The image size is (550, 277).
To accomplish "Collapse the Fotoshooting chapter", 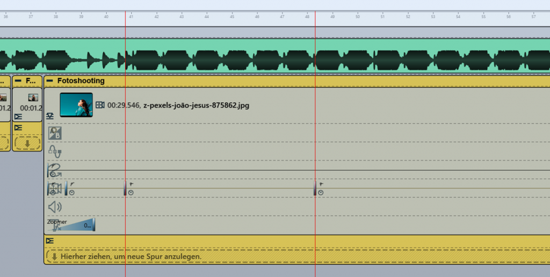I will (49, 81).
